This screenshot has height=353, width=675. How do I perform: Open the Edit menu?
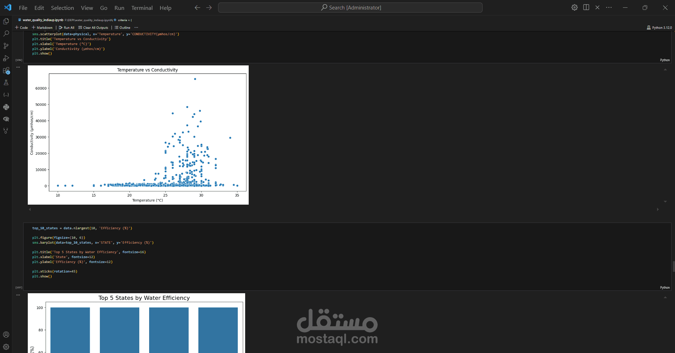pyautogui.click(x=39, y=8)
